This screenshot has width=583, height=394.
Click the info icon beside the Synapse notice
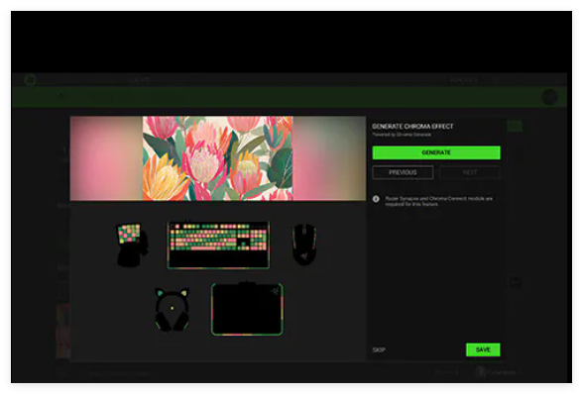[376, 199]
